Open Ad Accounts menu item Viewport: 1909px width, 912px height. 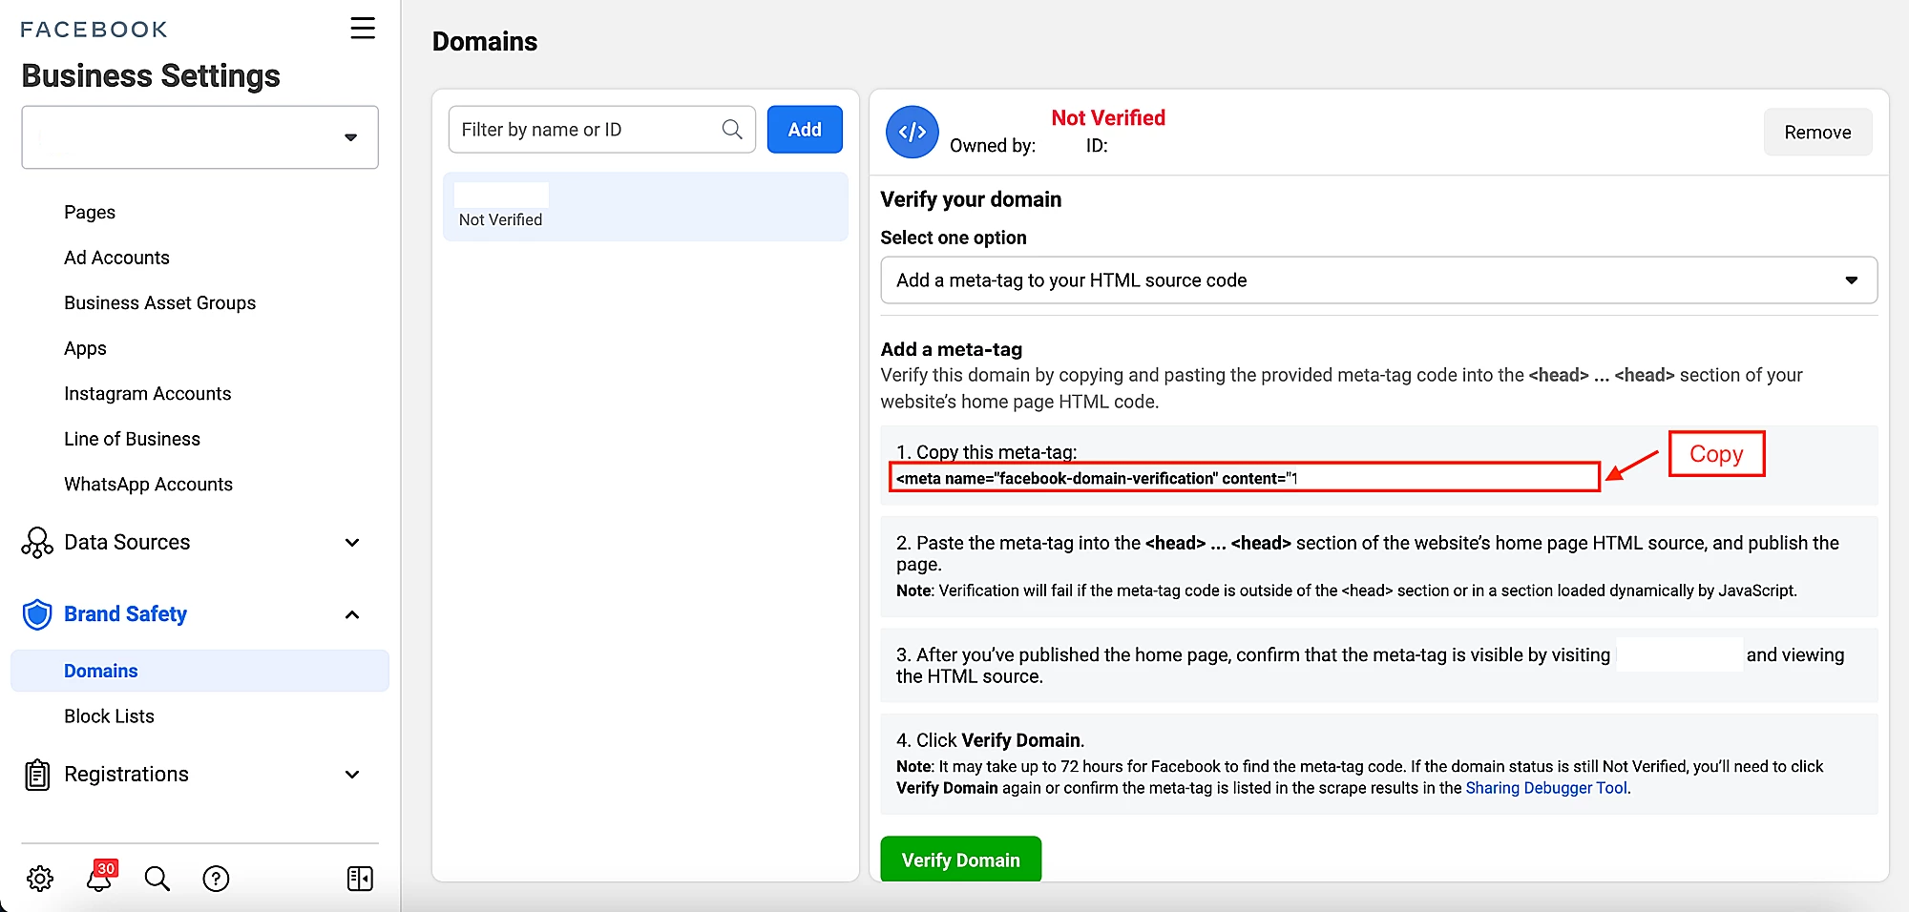pyautogui.click(x=116, y=258)
